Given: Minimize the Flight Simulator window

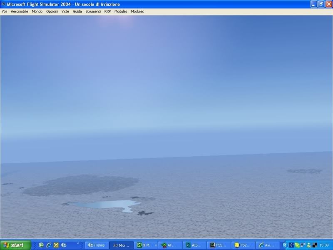Looking at the screenshot, I should (314, 4).
